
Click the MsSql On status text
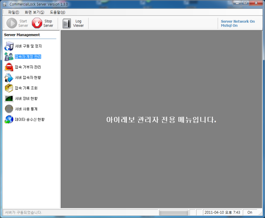click(229, 25)
